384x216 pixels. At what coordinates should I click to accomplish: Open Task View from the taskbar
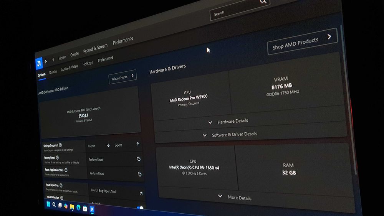[60, 205]
